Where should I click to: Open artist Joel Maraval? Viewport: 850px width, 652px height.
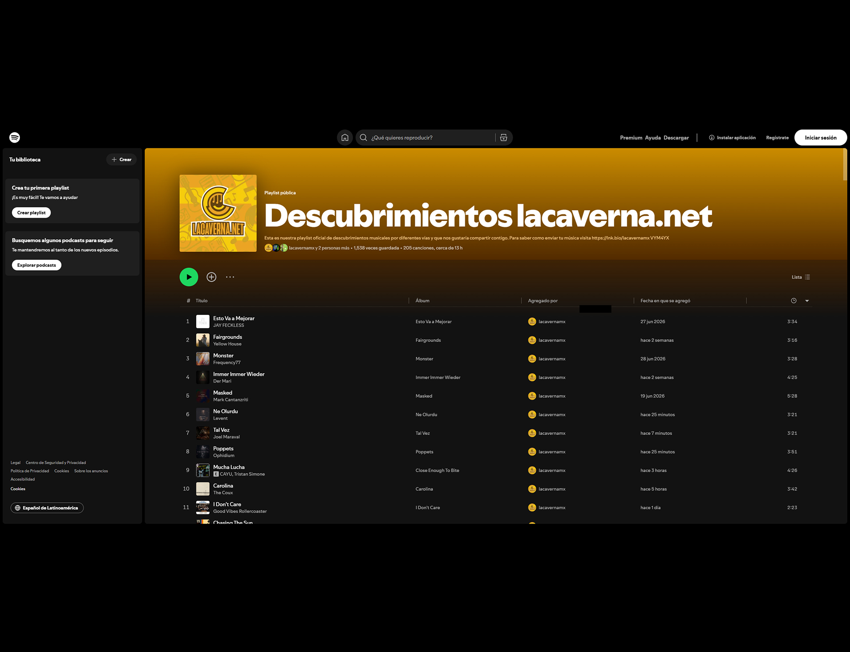(x=226, y=437)
